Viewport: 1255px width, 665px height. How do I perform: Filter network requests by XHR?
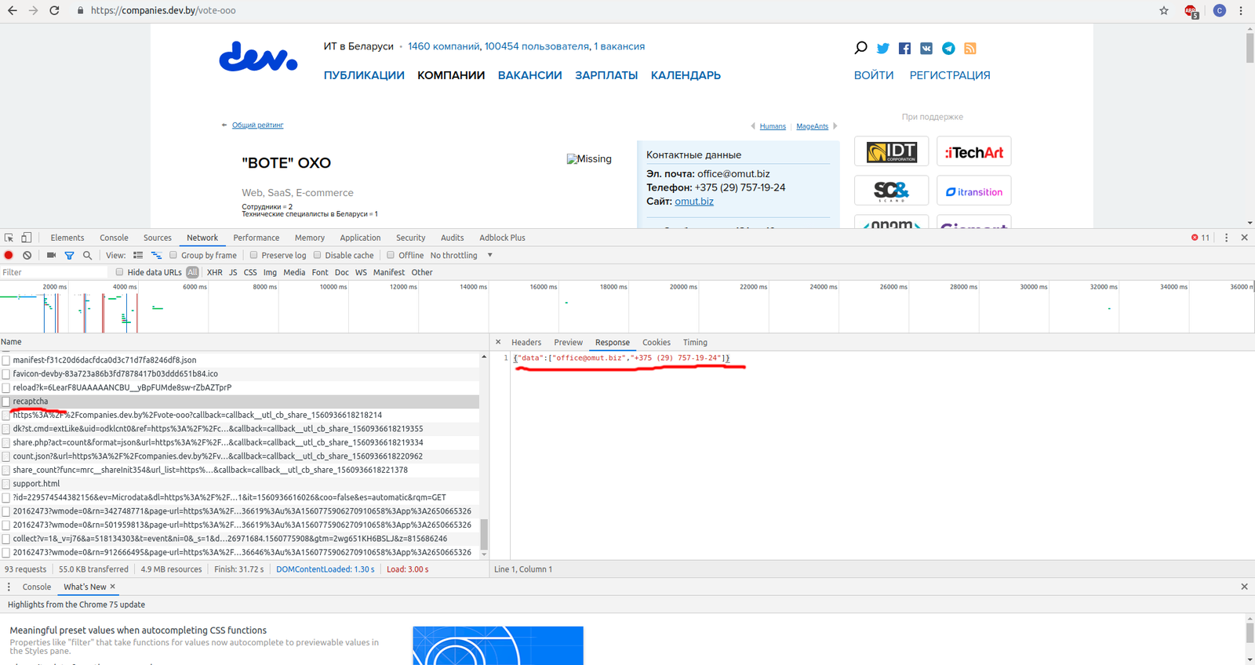point(214,272)
